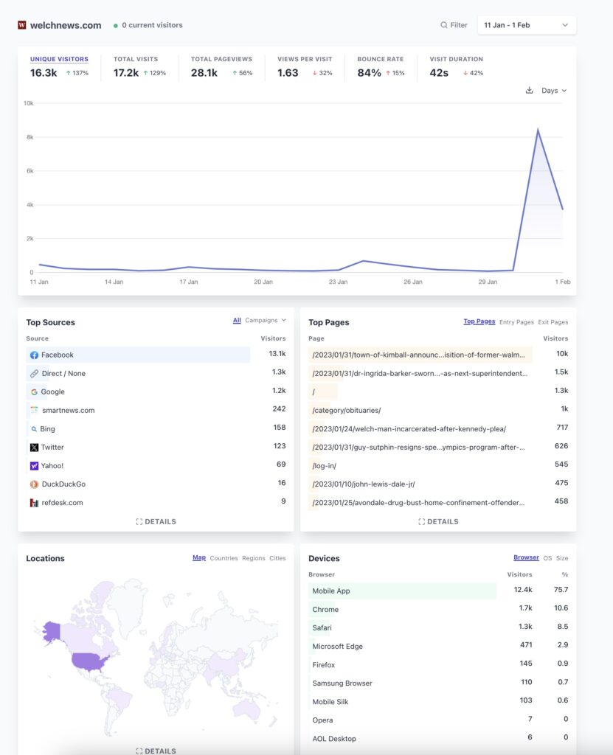
Task: Open Details under Top Sources
Action: (x=156, y=521)
